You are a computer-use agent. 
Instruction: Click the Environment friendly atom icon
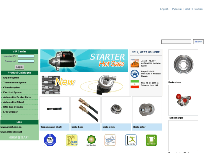[x=110, y=140]
